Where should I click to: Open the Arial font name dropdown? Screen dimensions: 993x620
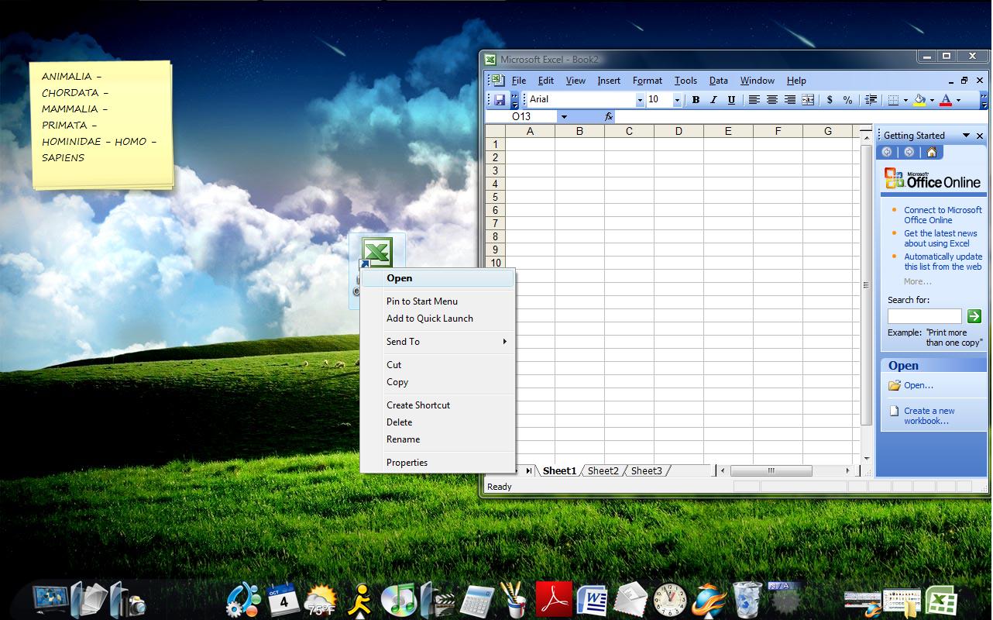640,100
